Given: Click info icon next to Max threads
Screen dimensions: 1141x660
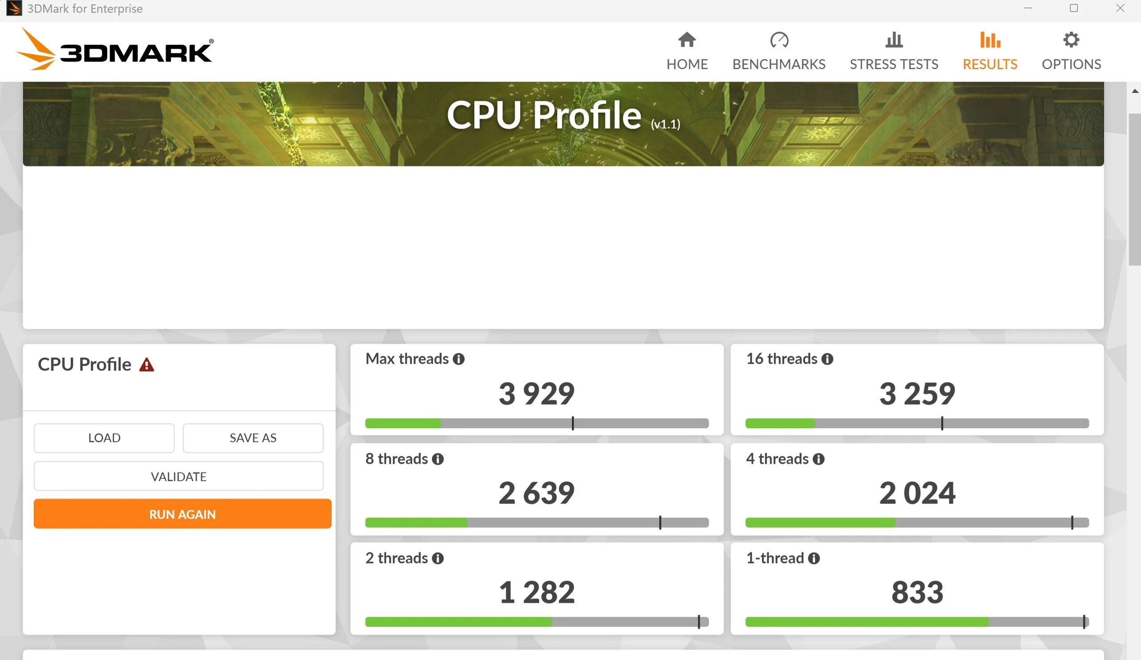Looking at the screenshot, I should coord(459,359).
